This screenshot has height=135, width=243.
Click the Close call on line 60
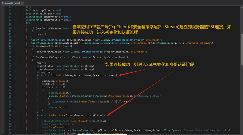59,84
